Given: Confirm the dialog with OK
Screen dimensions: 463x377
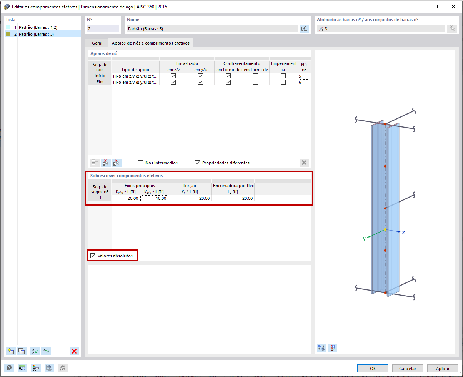Looking at the screenshot, I should coord(372,368).
